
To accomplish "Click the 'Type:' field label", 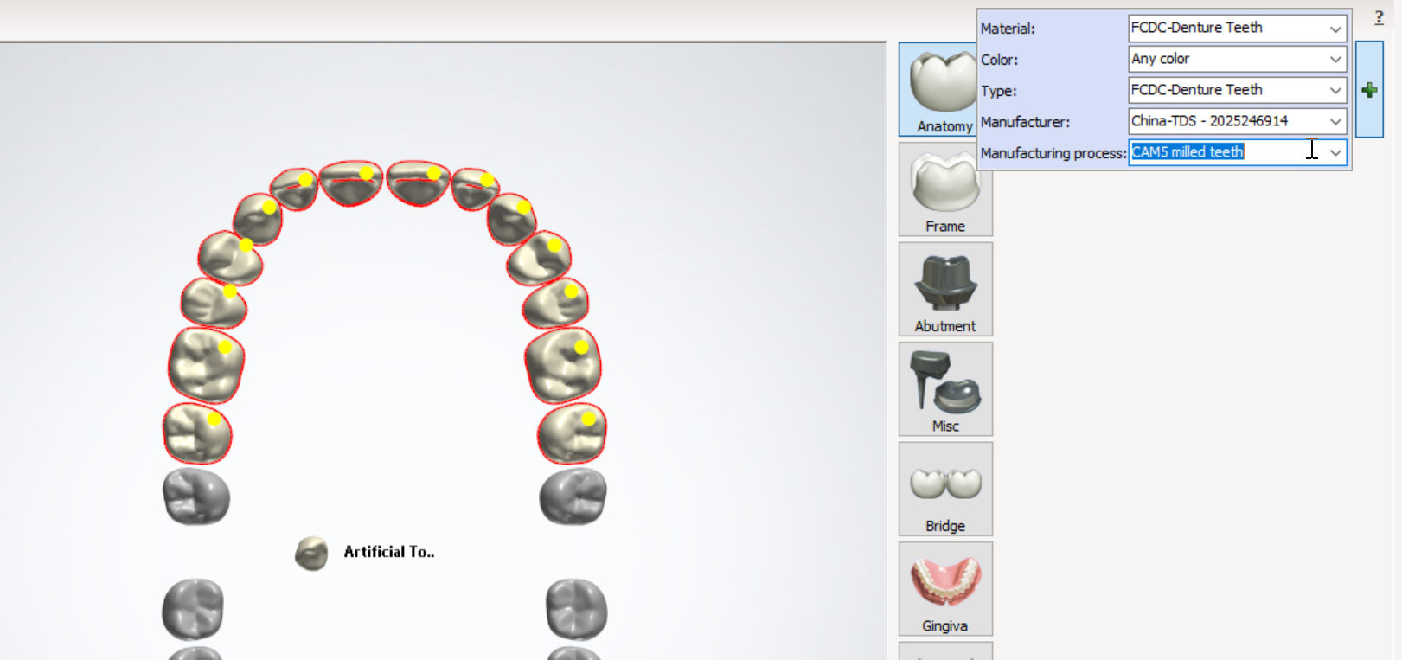I will pos(998,91).
